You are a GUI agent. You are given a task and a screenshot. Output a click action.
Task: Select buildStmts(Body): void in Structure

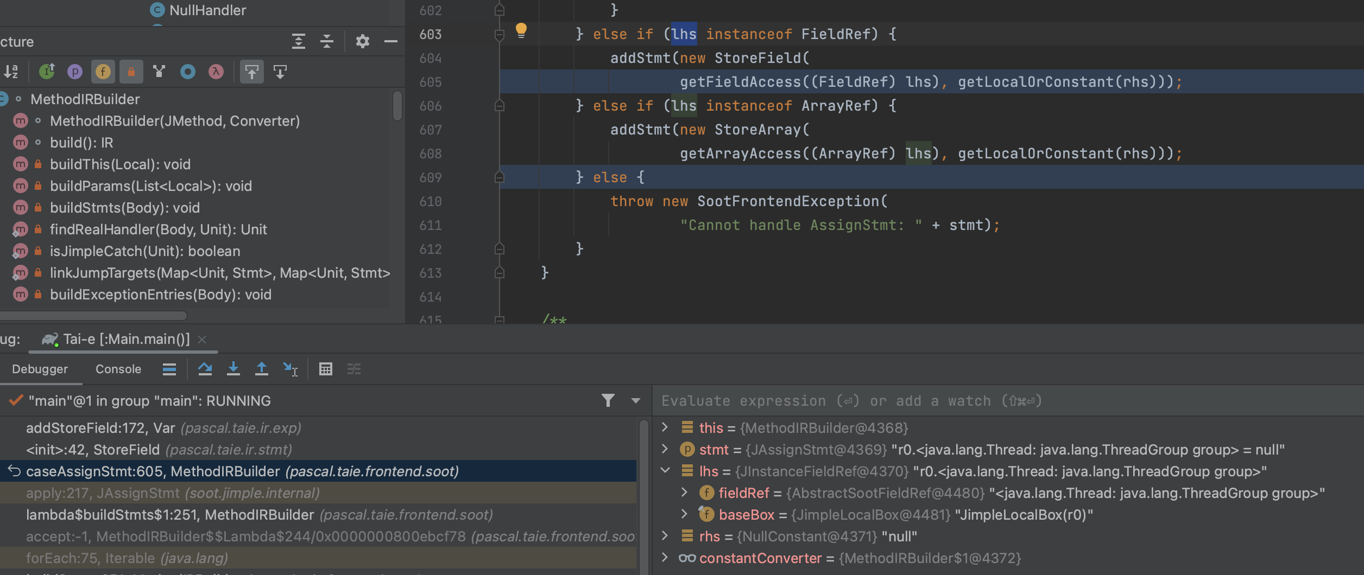coord(125,208)
